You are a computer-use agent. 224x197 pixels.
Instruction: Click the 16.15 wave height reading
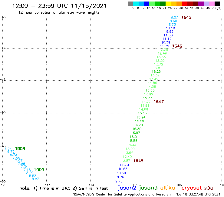click(x=142, y=113)
